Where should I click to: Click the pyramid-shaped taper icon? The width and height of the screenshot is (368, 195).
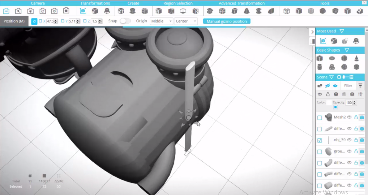pyautogui.click(x=247, y=11)
